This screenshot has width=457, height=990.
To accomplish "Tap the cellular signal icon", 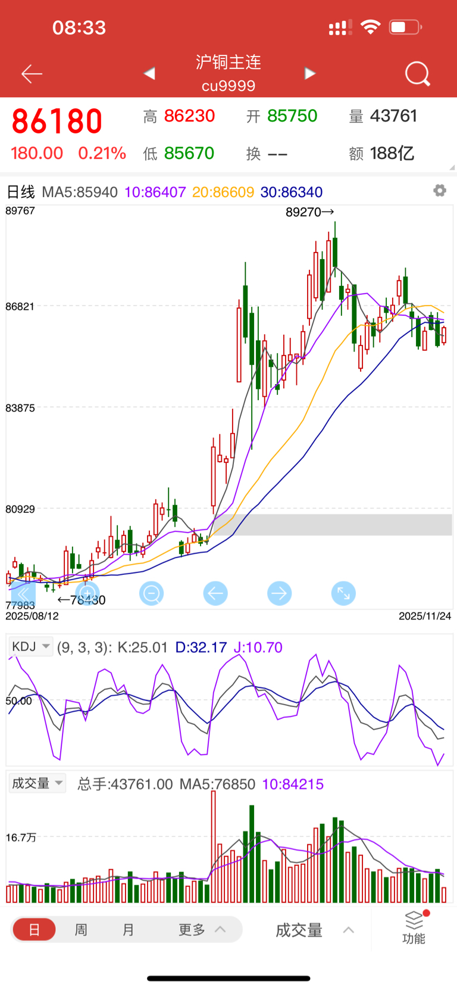I will (x=340, y=27).
